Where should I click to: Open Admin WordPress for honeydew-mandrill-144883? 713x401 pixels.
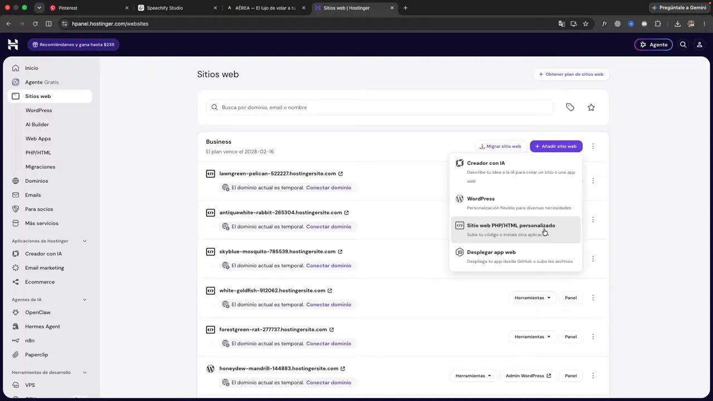pos(528,376)
